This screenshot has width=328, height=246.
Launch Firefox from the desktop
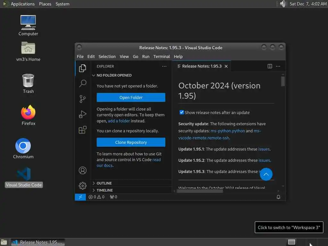pos(28,115)
